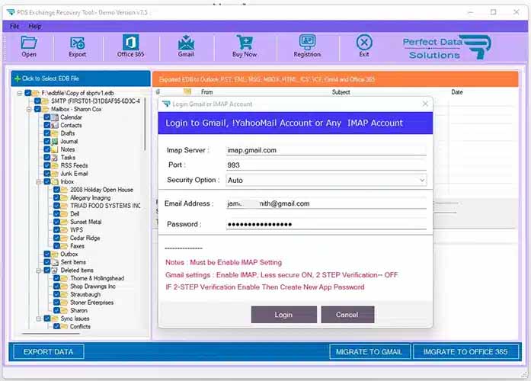Image resolution: width=531 pixels, height=381 pixels.
Task: Select the TRIAD FOOD SYSTEMS INC folder
Action: coord(105,206)
